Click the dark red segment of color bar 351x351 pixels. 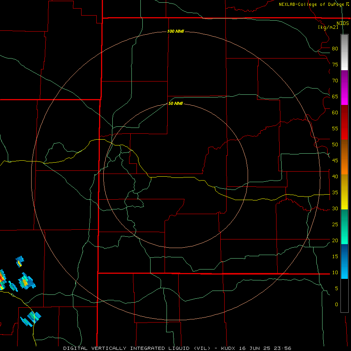(344, 122)
